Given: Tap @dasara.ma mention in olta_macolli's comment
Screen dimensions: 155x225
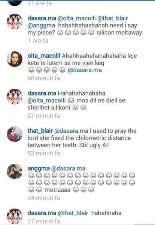Looking at the screenshot, I should click(85, 70).
